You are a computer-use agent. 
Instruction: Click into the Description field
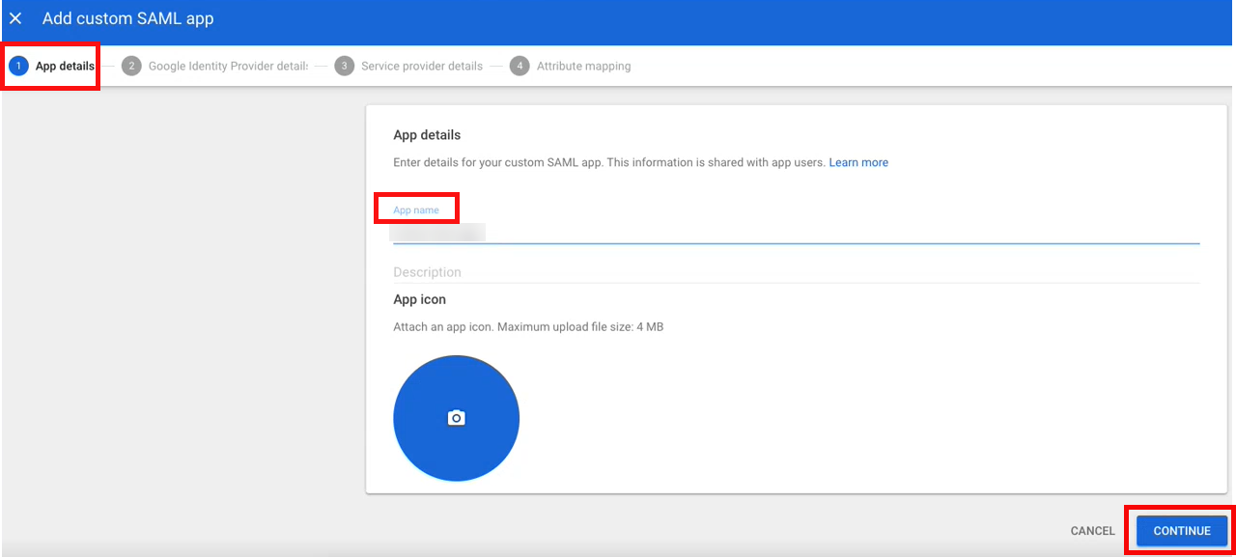point(795,272)
